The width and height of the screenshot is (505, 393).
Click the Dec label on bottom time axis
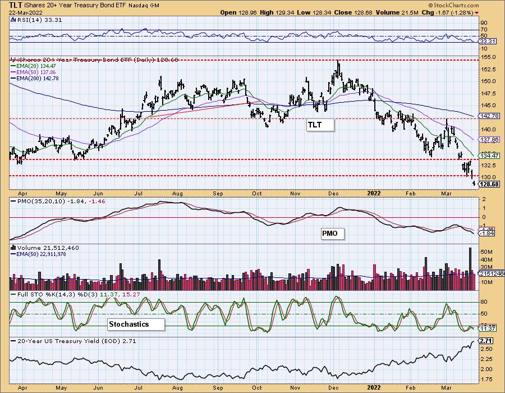point(333,387)
